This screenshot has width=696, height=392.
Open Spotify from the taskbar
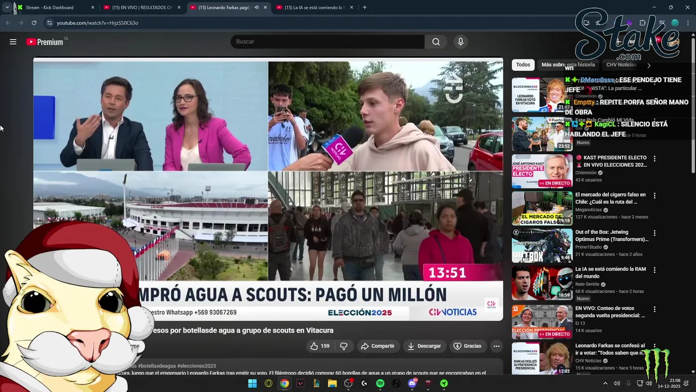(380, 383)
